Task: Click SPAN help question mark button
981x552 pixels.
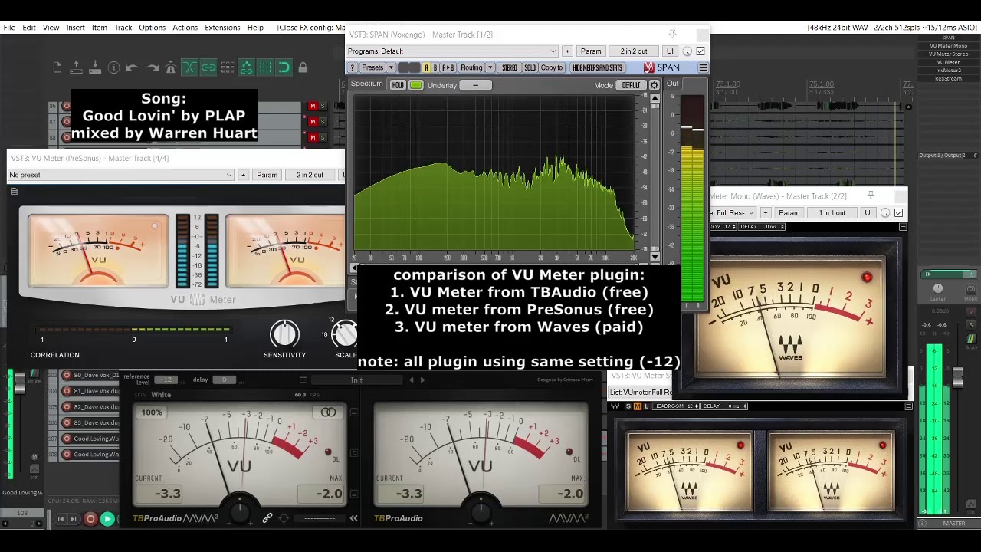Action: pyautogui.click(x=353, y=67)
